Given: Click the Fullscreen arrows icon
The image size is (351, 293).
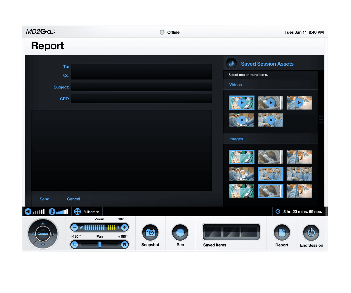Looking at the screenshot, I should [78, 212].
